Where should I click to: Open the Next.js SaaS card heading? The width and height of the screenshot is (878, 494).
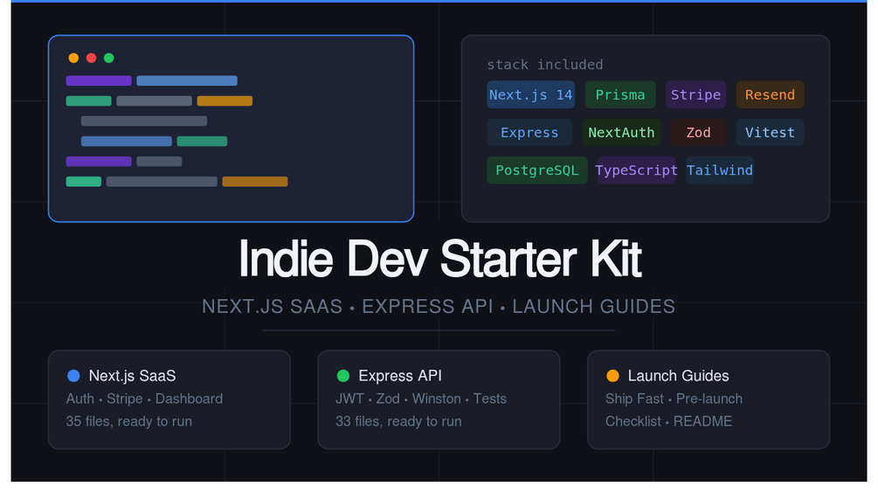(132, 376)
